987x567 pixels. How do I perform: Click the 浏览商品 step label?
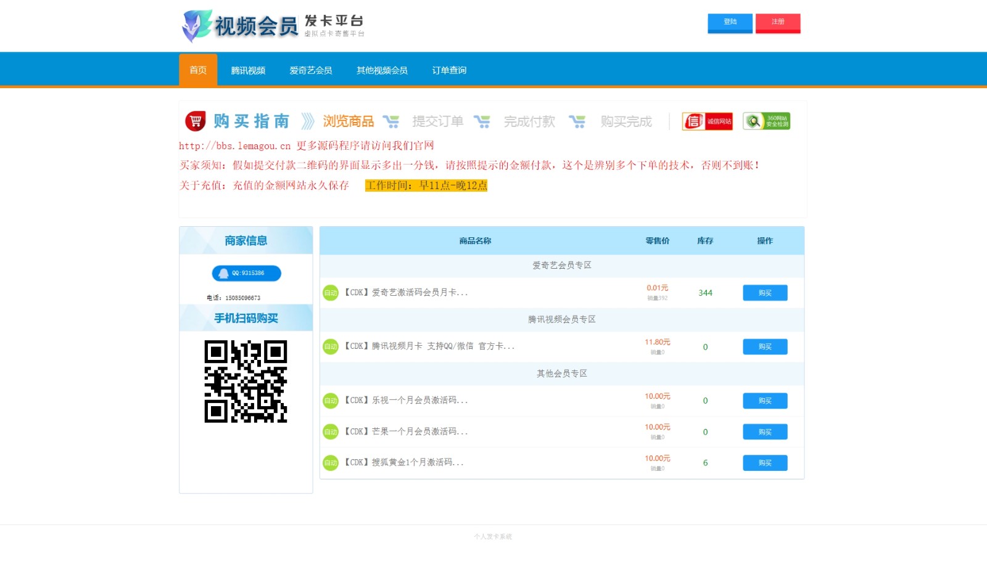tap(349, 121)
